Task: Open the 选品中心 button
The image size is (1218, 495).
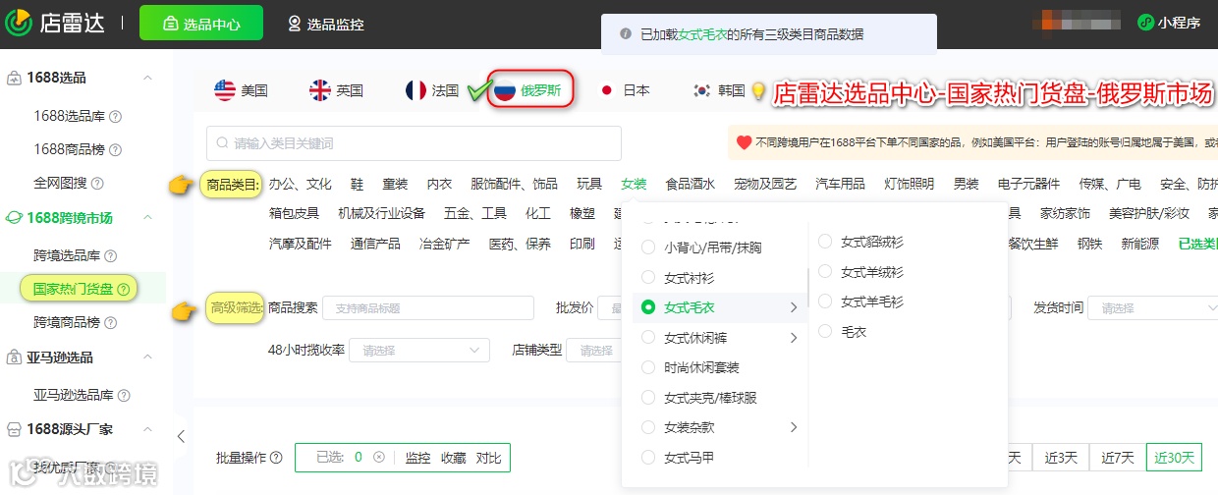Action: pyautogui.click(x=201, y=24)
